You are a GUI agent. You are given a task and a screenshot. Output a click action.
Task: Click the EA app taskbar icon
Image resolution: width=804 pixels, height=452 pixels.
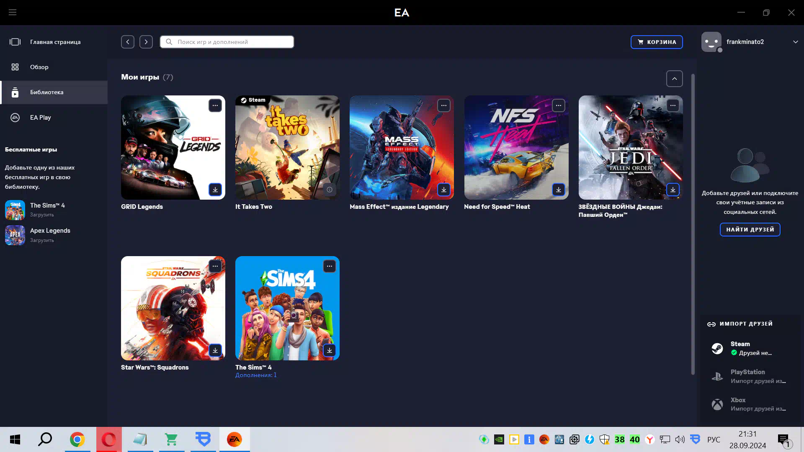click(234, 439)
